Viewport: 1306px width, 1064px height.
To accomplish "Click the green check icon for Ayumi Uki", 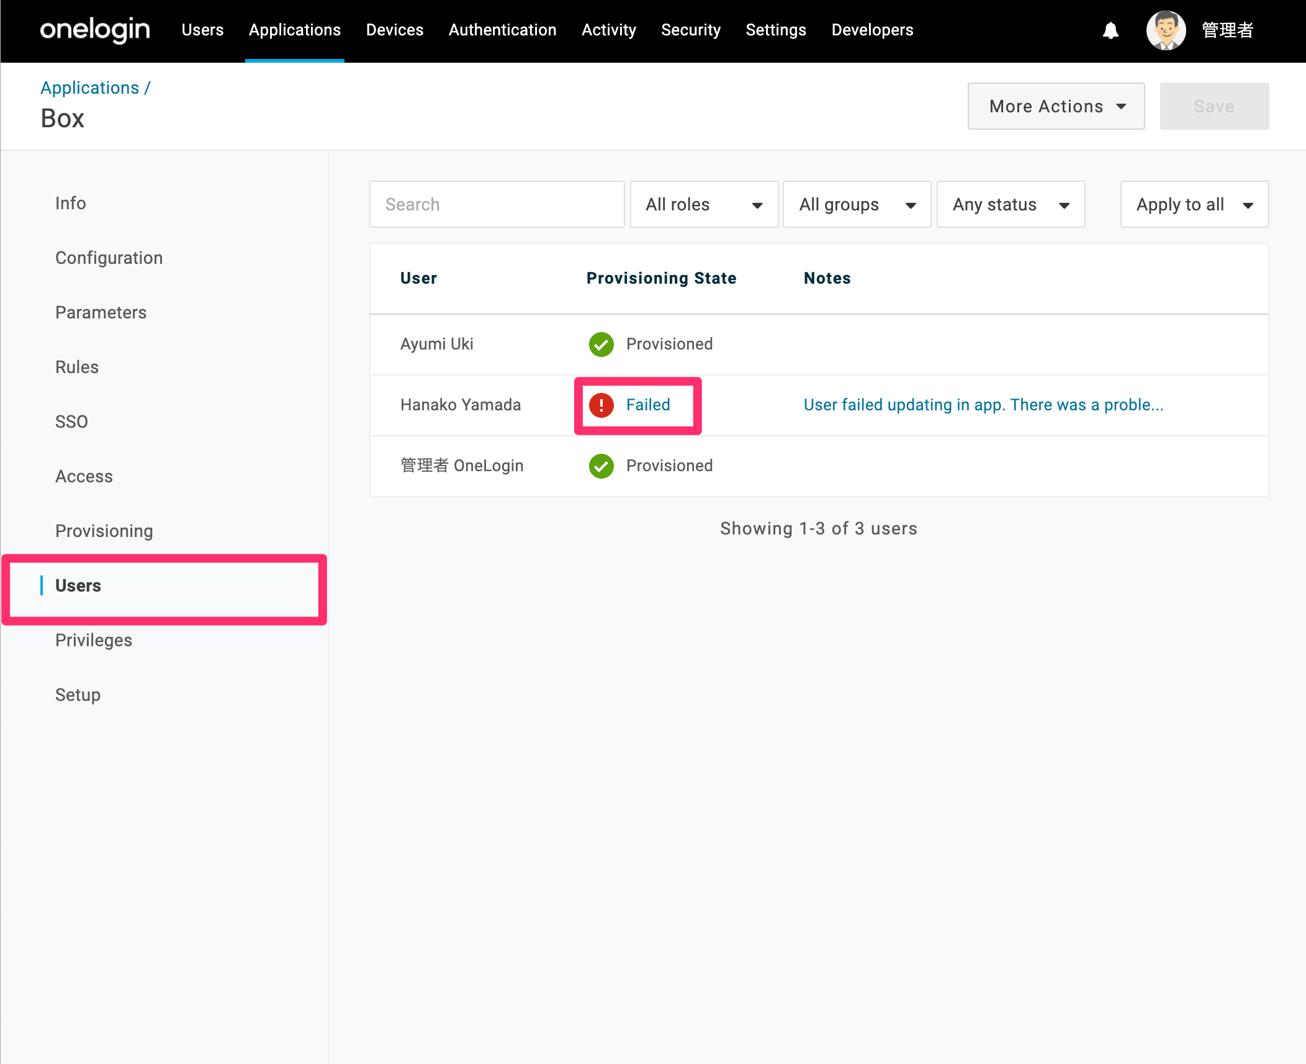I will [601, 344].
